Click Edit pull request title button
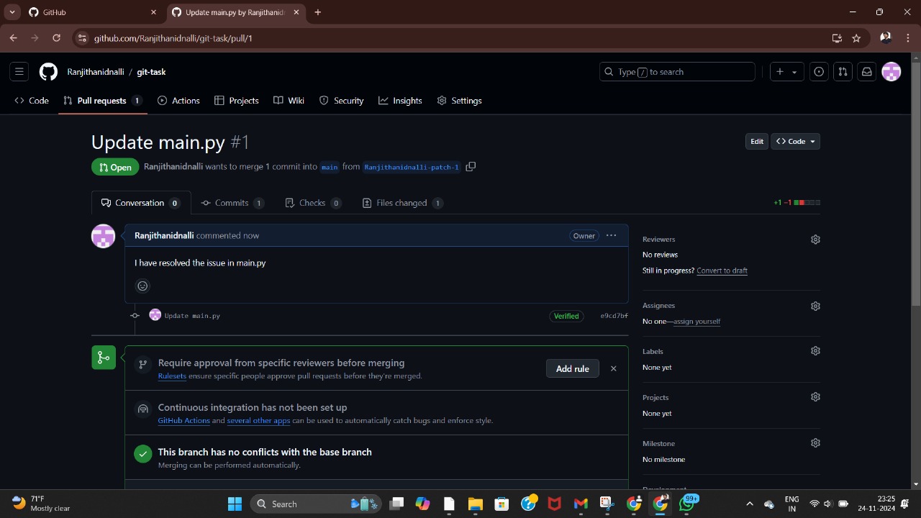 pyautogui.click(x=757, y=142)
